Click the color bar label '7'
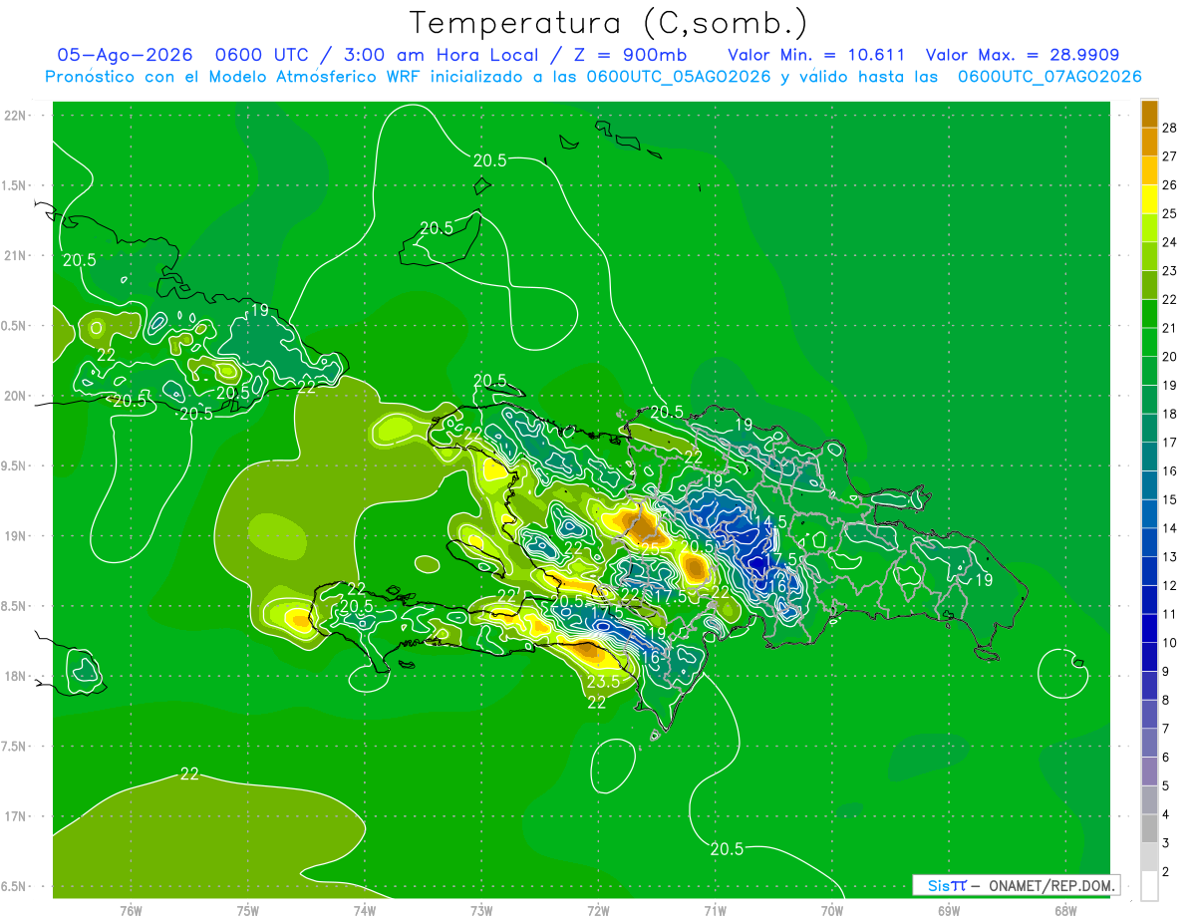 (x=1166, y=729)
